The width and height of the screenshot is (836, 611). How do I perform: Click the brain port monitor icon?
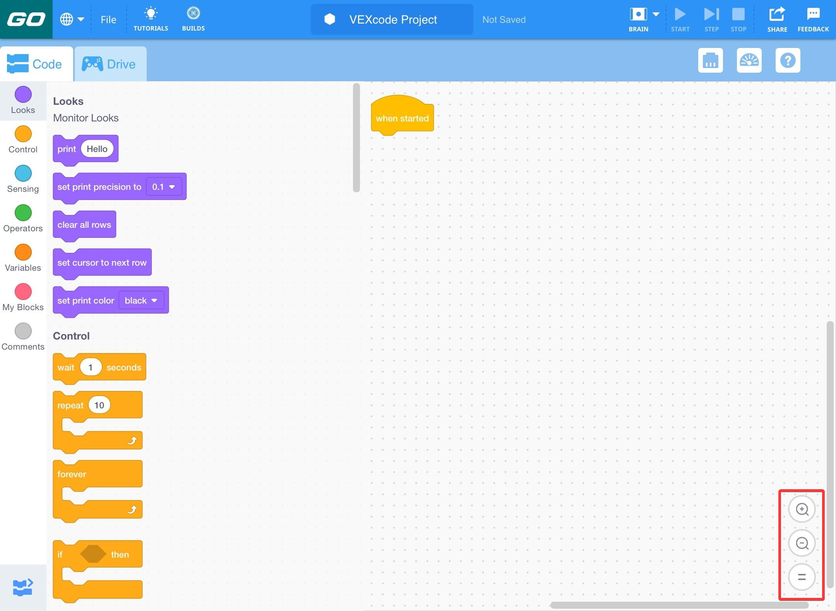[x=710, y=61]
